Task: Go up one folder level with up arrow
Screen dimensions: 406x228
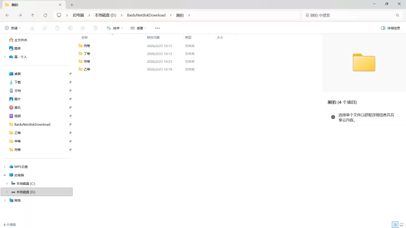Action: coord(32,15)
